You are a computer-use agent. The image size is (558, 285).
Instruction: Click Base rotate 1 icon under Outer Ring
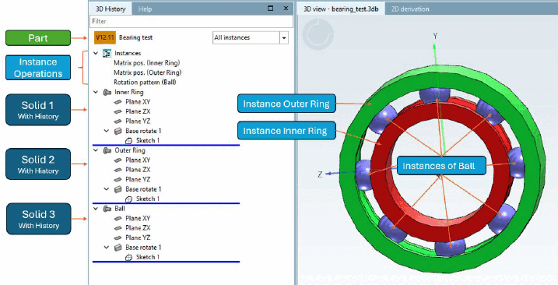pos(118,189)
